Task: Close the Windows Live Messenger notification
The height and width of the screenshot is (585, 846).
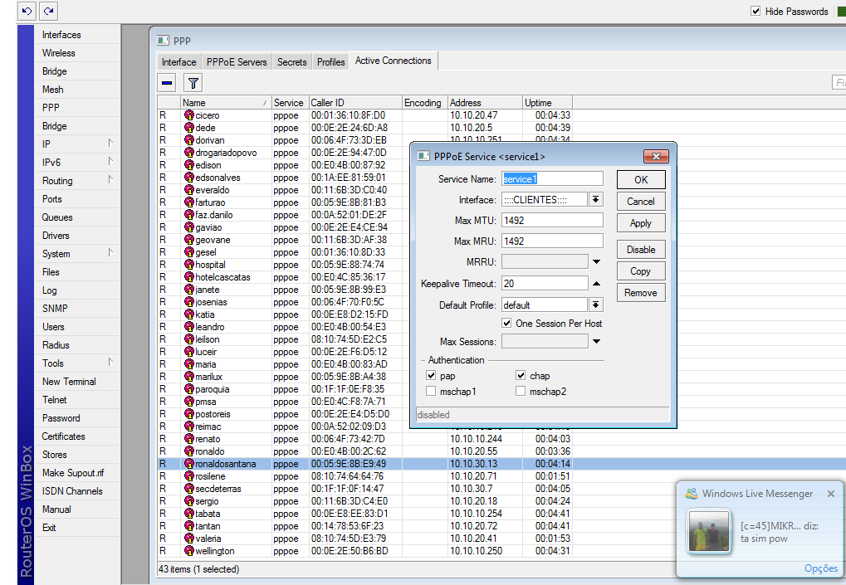Action: tap(831, 494)
